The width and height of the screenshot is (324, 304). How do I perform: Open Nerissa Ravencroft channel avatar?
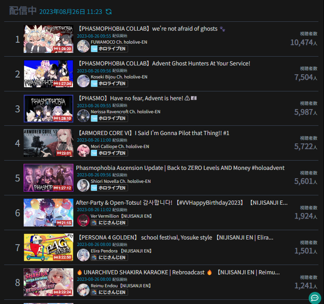click(83, 116)
